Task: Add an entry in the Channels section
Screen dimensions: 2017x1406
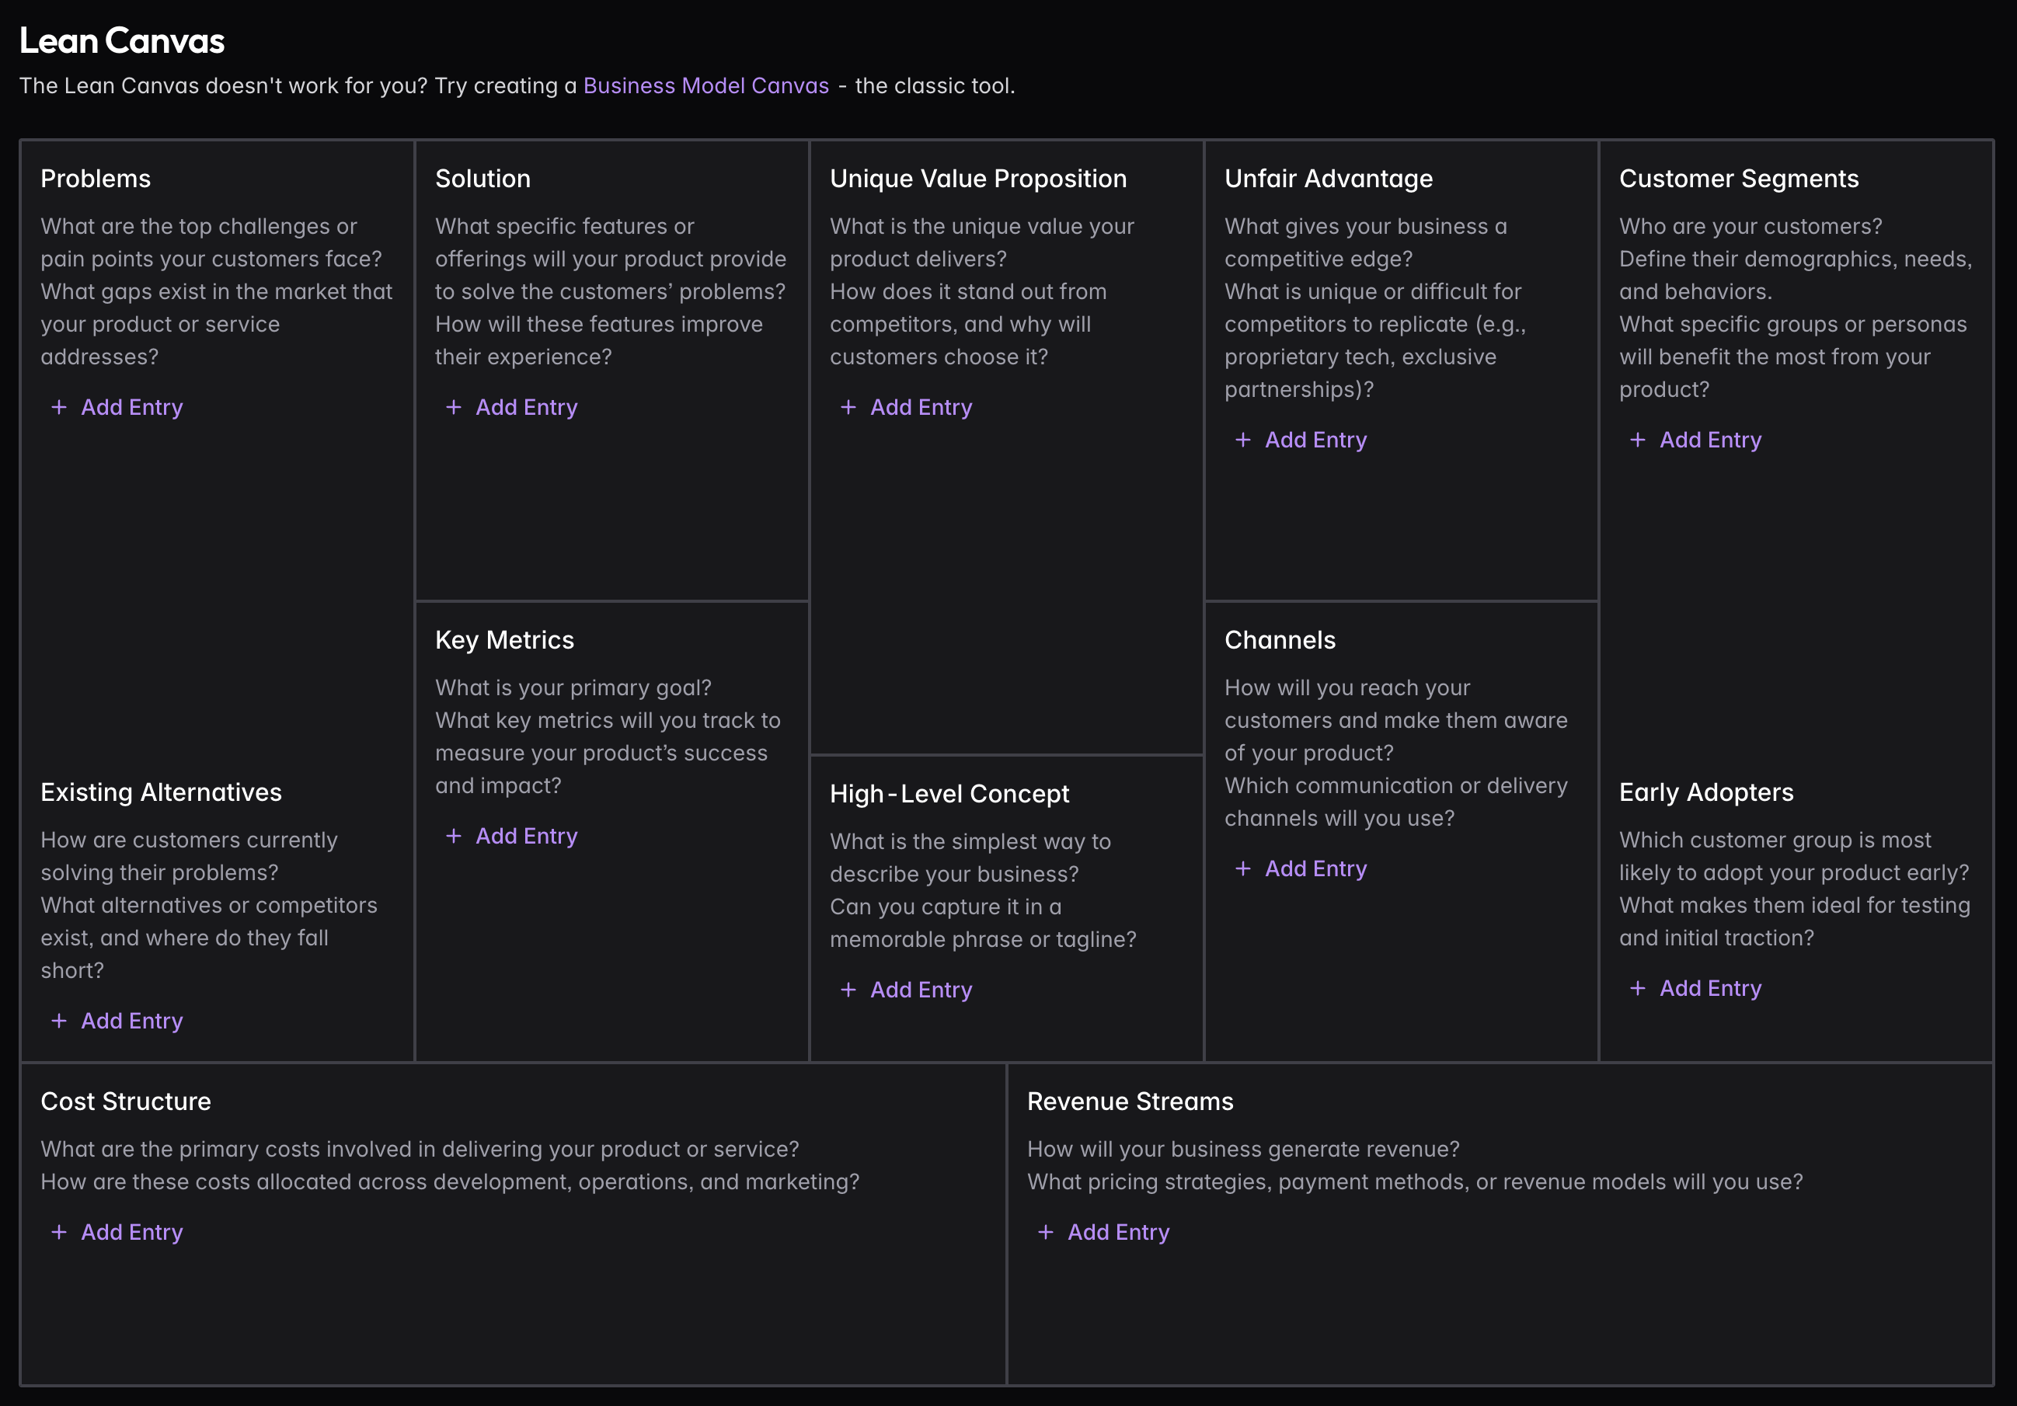Action: point(1316,868)
